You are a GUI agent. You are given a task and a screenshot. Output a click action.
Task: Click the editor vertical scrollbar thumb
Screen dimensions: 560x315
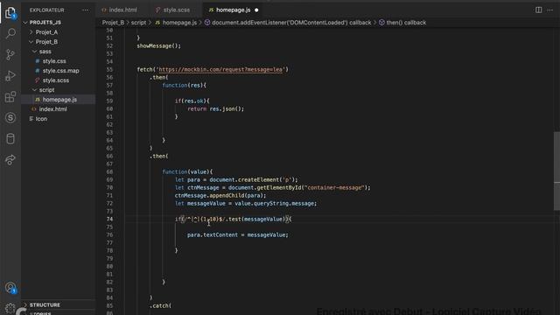tap(556, 171)
